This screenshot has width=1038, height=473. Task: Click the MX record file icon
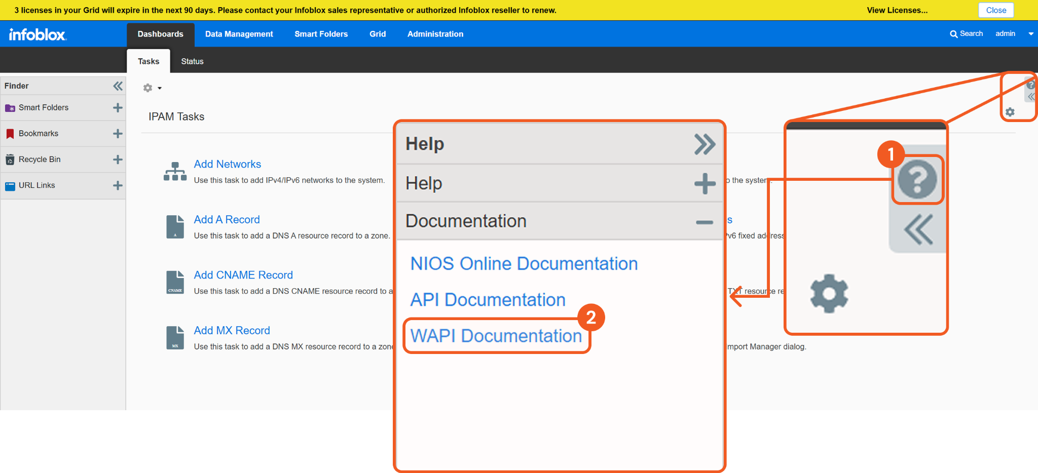pos(175,338)
